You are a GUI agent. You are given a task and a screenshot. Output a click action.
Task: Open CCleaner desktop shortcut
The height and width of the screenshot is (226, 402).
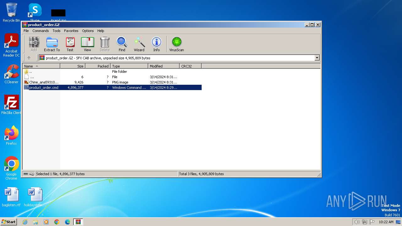(11, 74)
